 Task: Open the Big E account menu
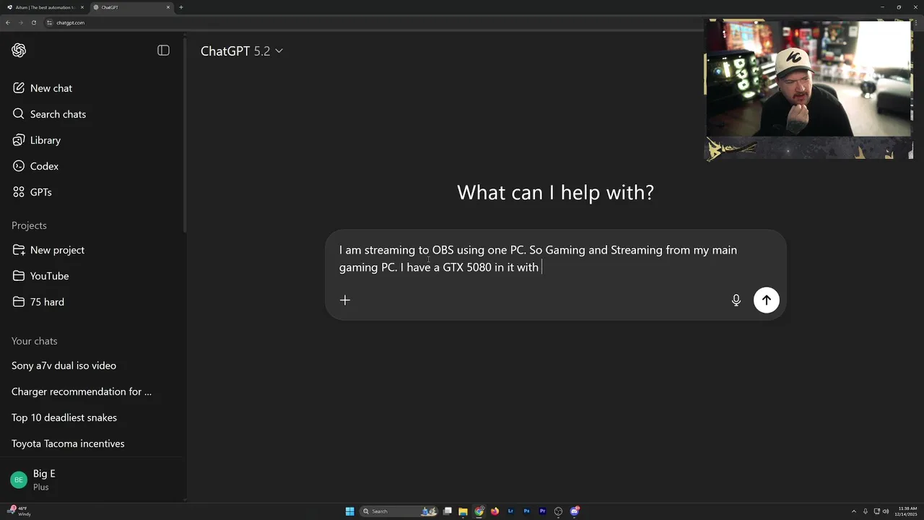tap(92, 480)
